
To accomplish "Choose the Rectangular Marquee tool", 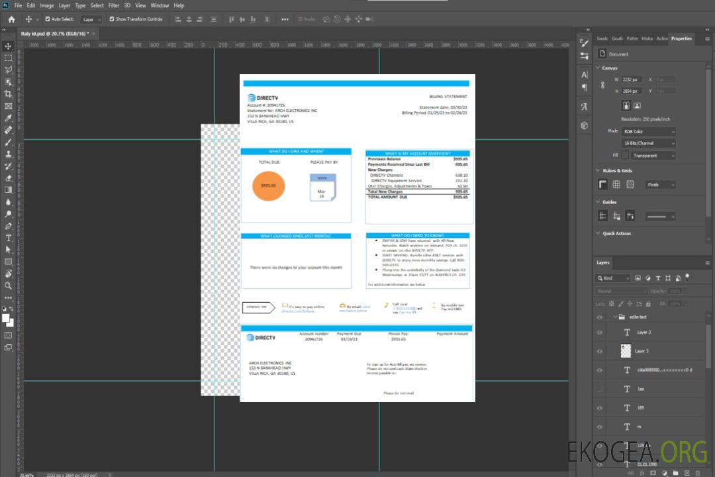I will click(9, 58).
